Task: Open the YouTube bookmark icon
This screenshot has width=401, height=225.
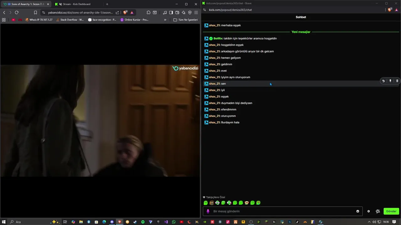Action: coord(13,20)
